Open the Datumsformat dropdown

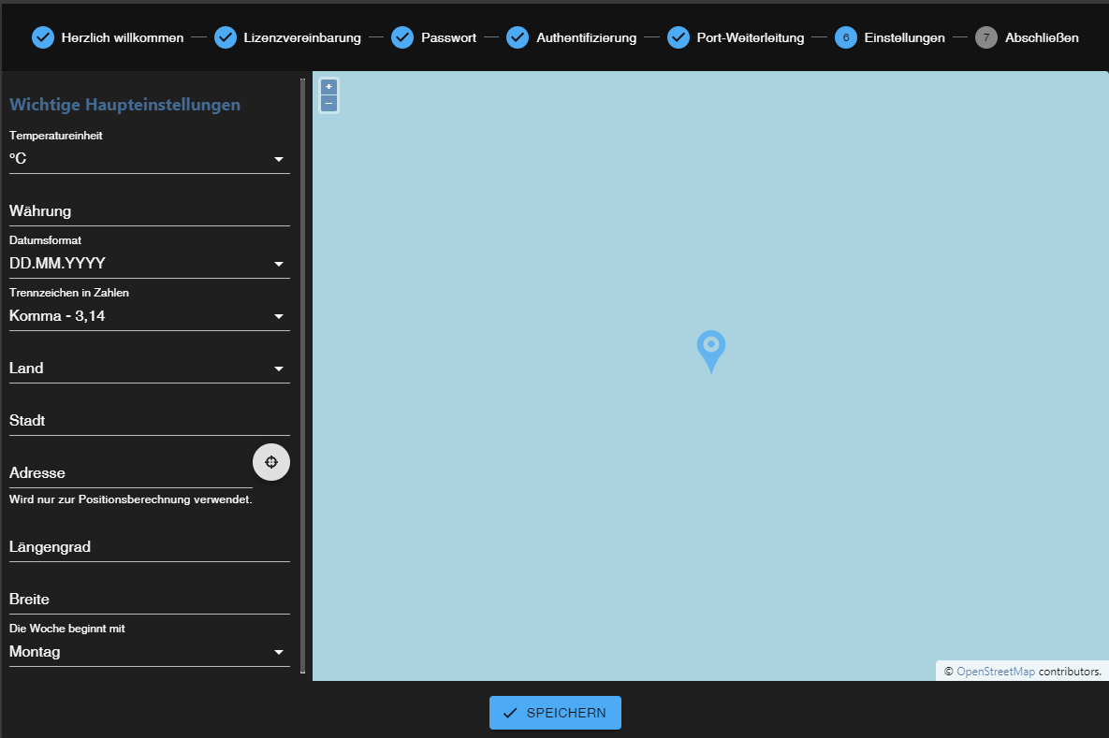click(x=149, y=264)
